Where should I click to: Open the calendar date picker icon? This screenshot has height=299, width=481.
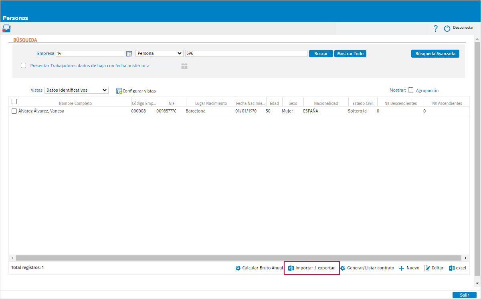[184, 66]
